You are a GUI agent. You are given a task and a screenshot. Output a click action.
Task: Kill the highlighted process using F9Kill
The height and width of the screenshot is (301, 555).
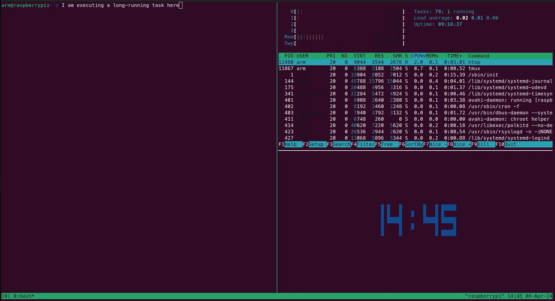484,144
